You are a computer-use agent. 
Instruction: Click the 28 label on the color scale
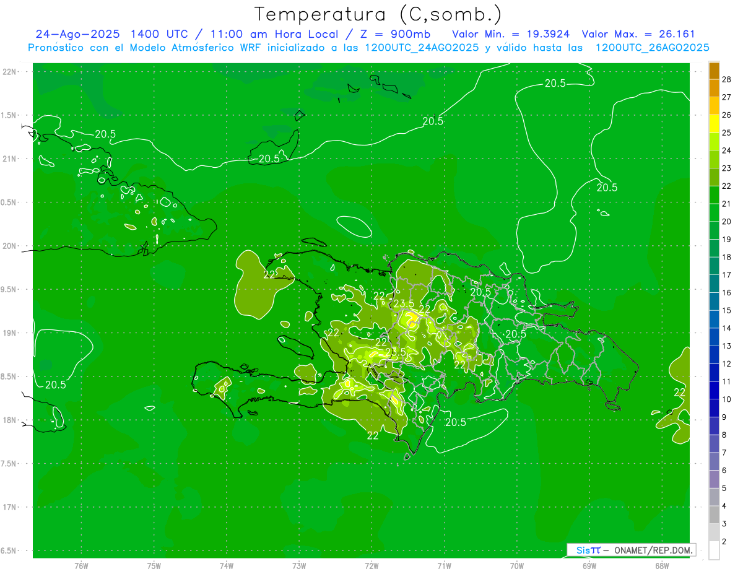pos(727,79)
